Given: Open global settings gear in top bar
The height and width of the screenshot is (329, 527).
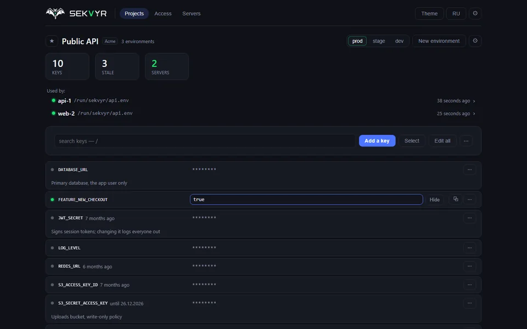Looking at the screenshot, I should 475,13.
